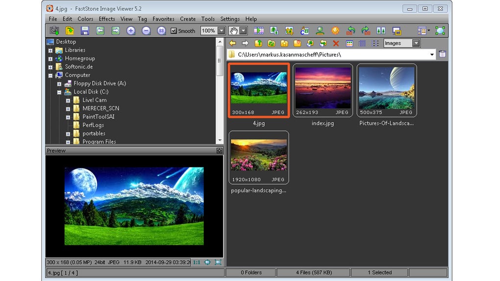
Task: Open the Crop Board icon
Action: pos(289,30)
